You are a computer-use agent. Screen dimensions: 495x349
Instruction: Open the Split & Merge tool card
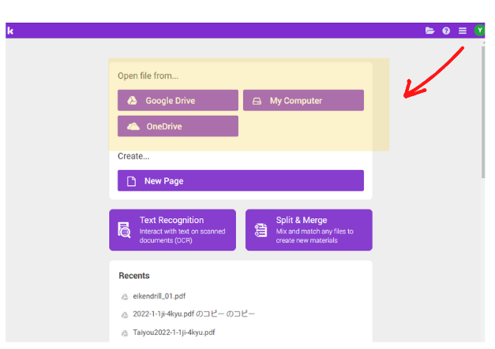309,230
